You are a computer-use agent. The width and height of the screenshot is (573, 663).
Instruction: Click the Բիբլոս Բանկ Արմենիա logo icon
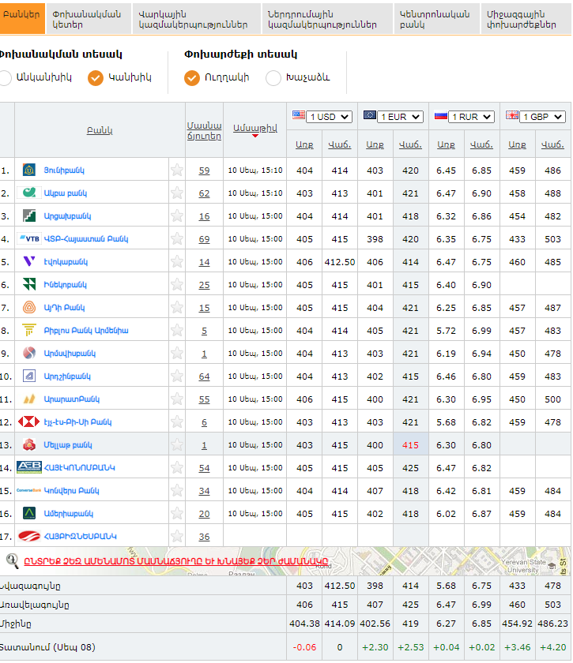coord(28,330)
